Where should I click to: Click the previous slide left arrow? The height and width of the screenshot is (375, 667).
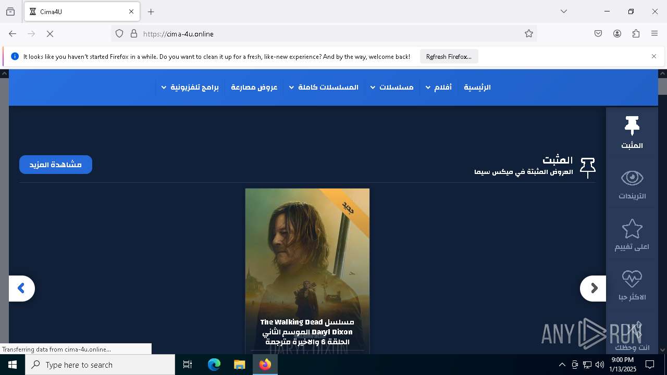coord(21,288)
